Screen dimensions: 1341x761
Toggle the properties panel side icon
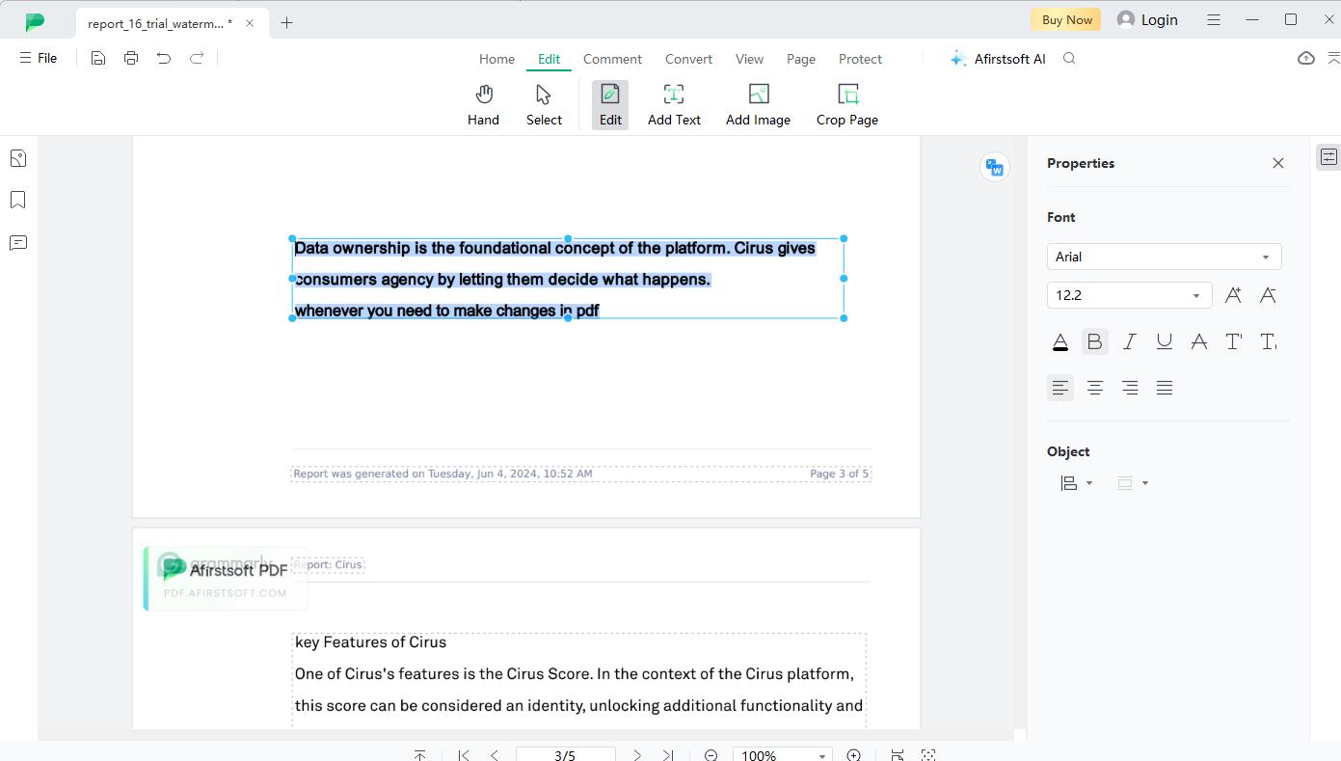[x=1328, y=156]
